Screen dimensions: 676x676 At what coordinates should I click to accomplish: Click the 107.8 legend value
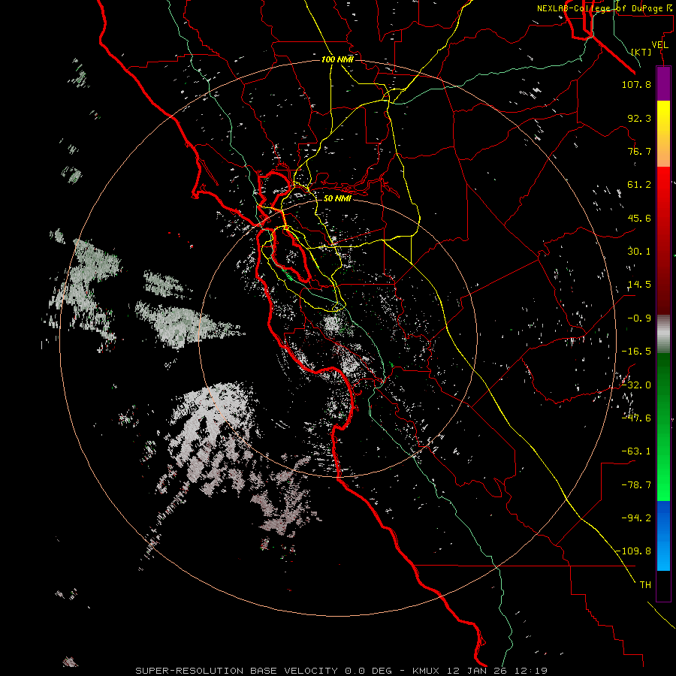click(x=636, y=84)
